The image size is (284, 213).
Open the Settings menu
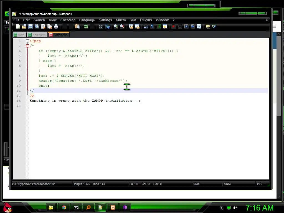click(x=105, y=20)
